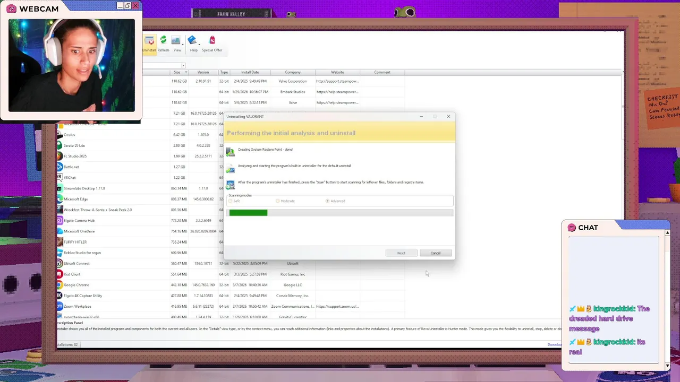Open the Help book icon
This screenshot has height=382, width=680.
(x=192, y=40)
